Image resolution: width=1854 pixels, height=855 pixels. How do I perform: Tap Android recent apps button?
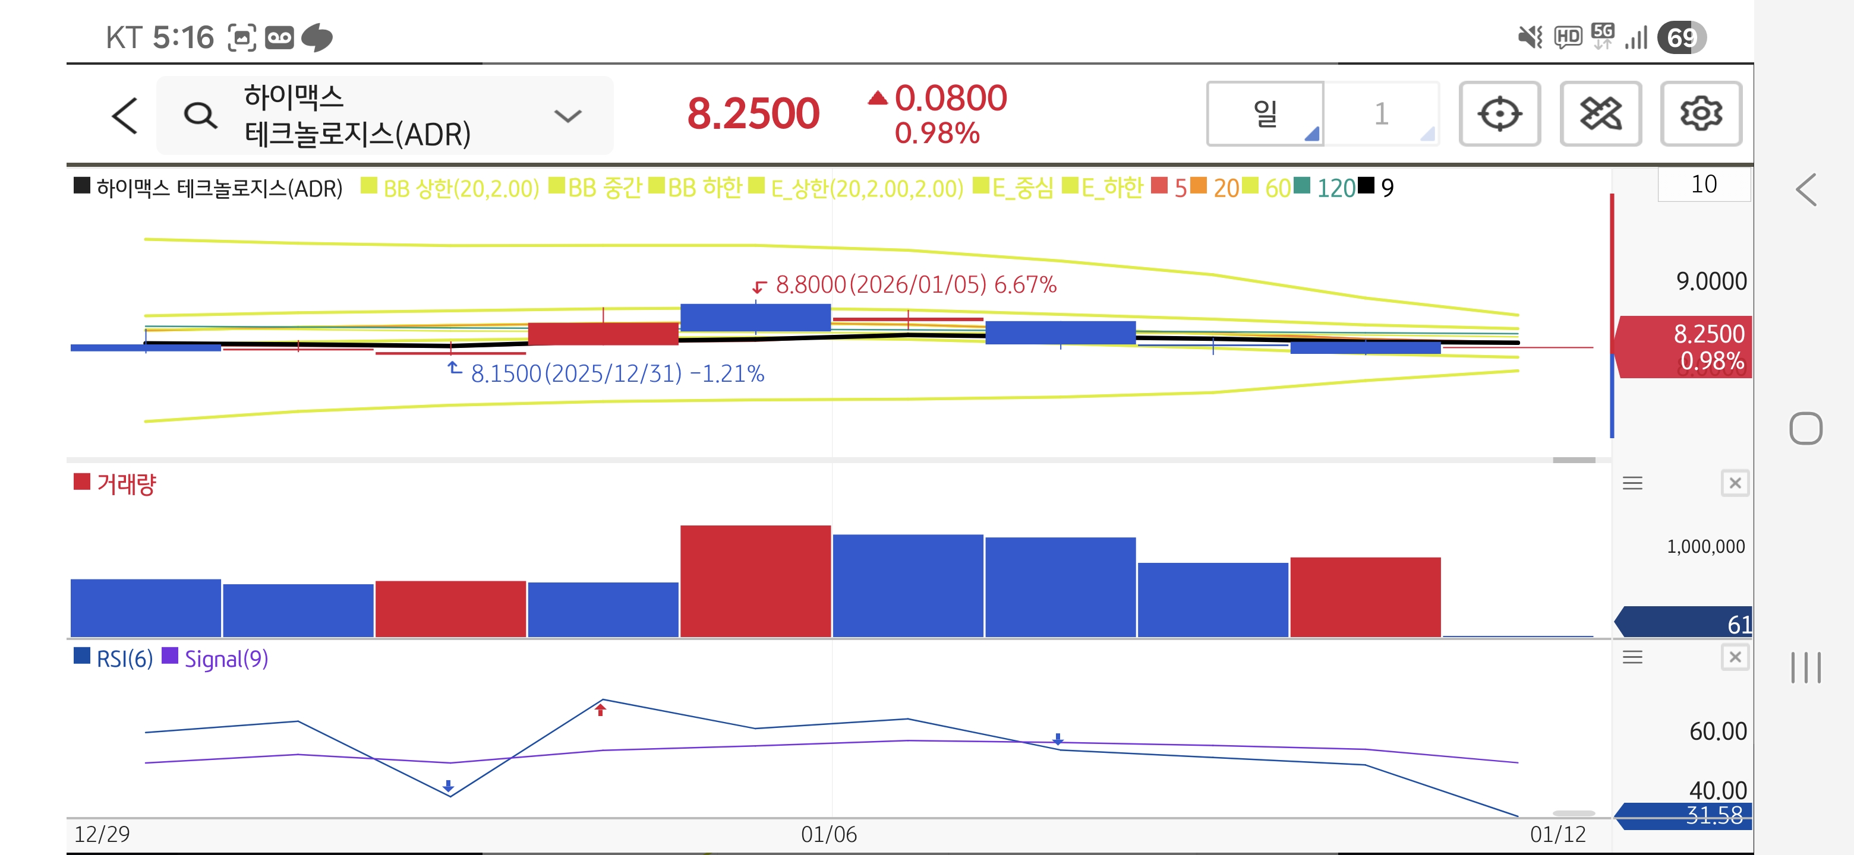point(1805,667)
